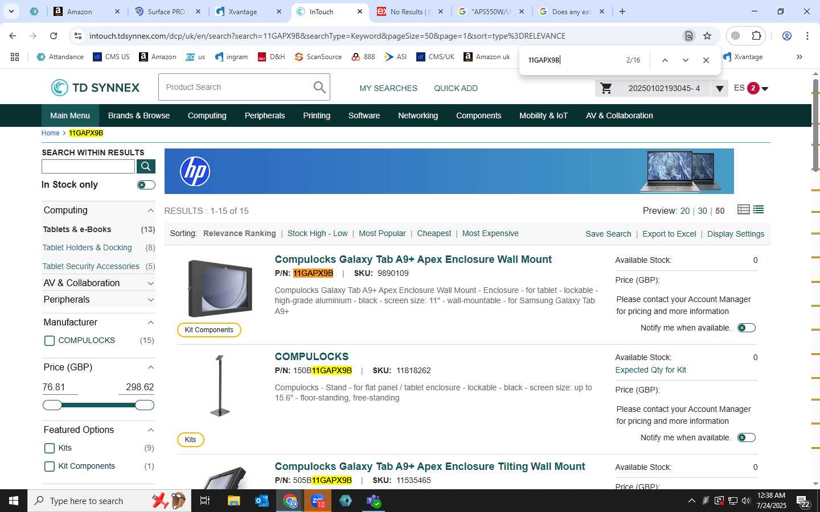Expand the AV & Collaboration filter section
Viewport: 820px width, 512px height.
pos(150,283)
